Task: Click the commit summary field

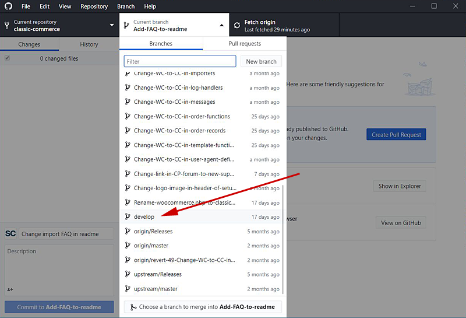Action: [66, 234]
